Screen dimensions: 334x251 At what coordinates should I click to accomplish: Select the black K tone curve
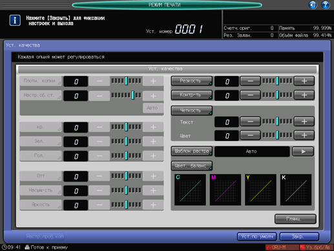(296, 190)
